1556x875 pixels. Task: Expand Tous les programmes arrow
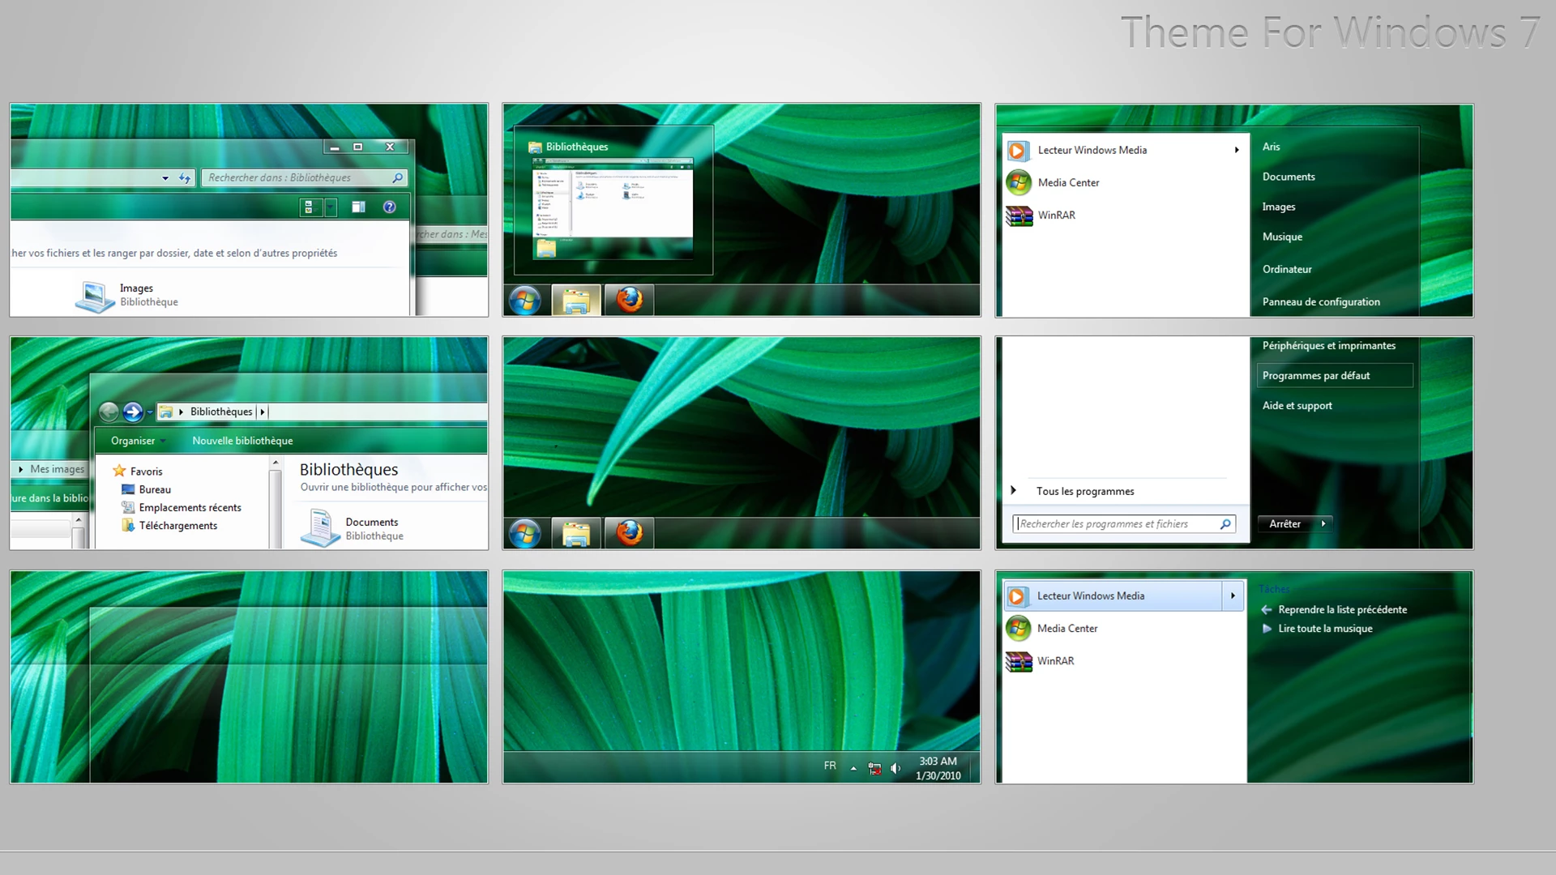pos(1013,490)
